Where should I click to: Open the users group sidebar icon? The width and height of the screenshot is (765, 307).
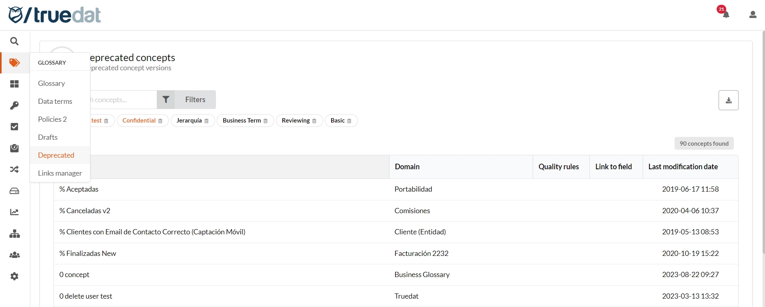(14, 255)
